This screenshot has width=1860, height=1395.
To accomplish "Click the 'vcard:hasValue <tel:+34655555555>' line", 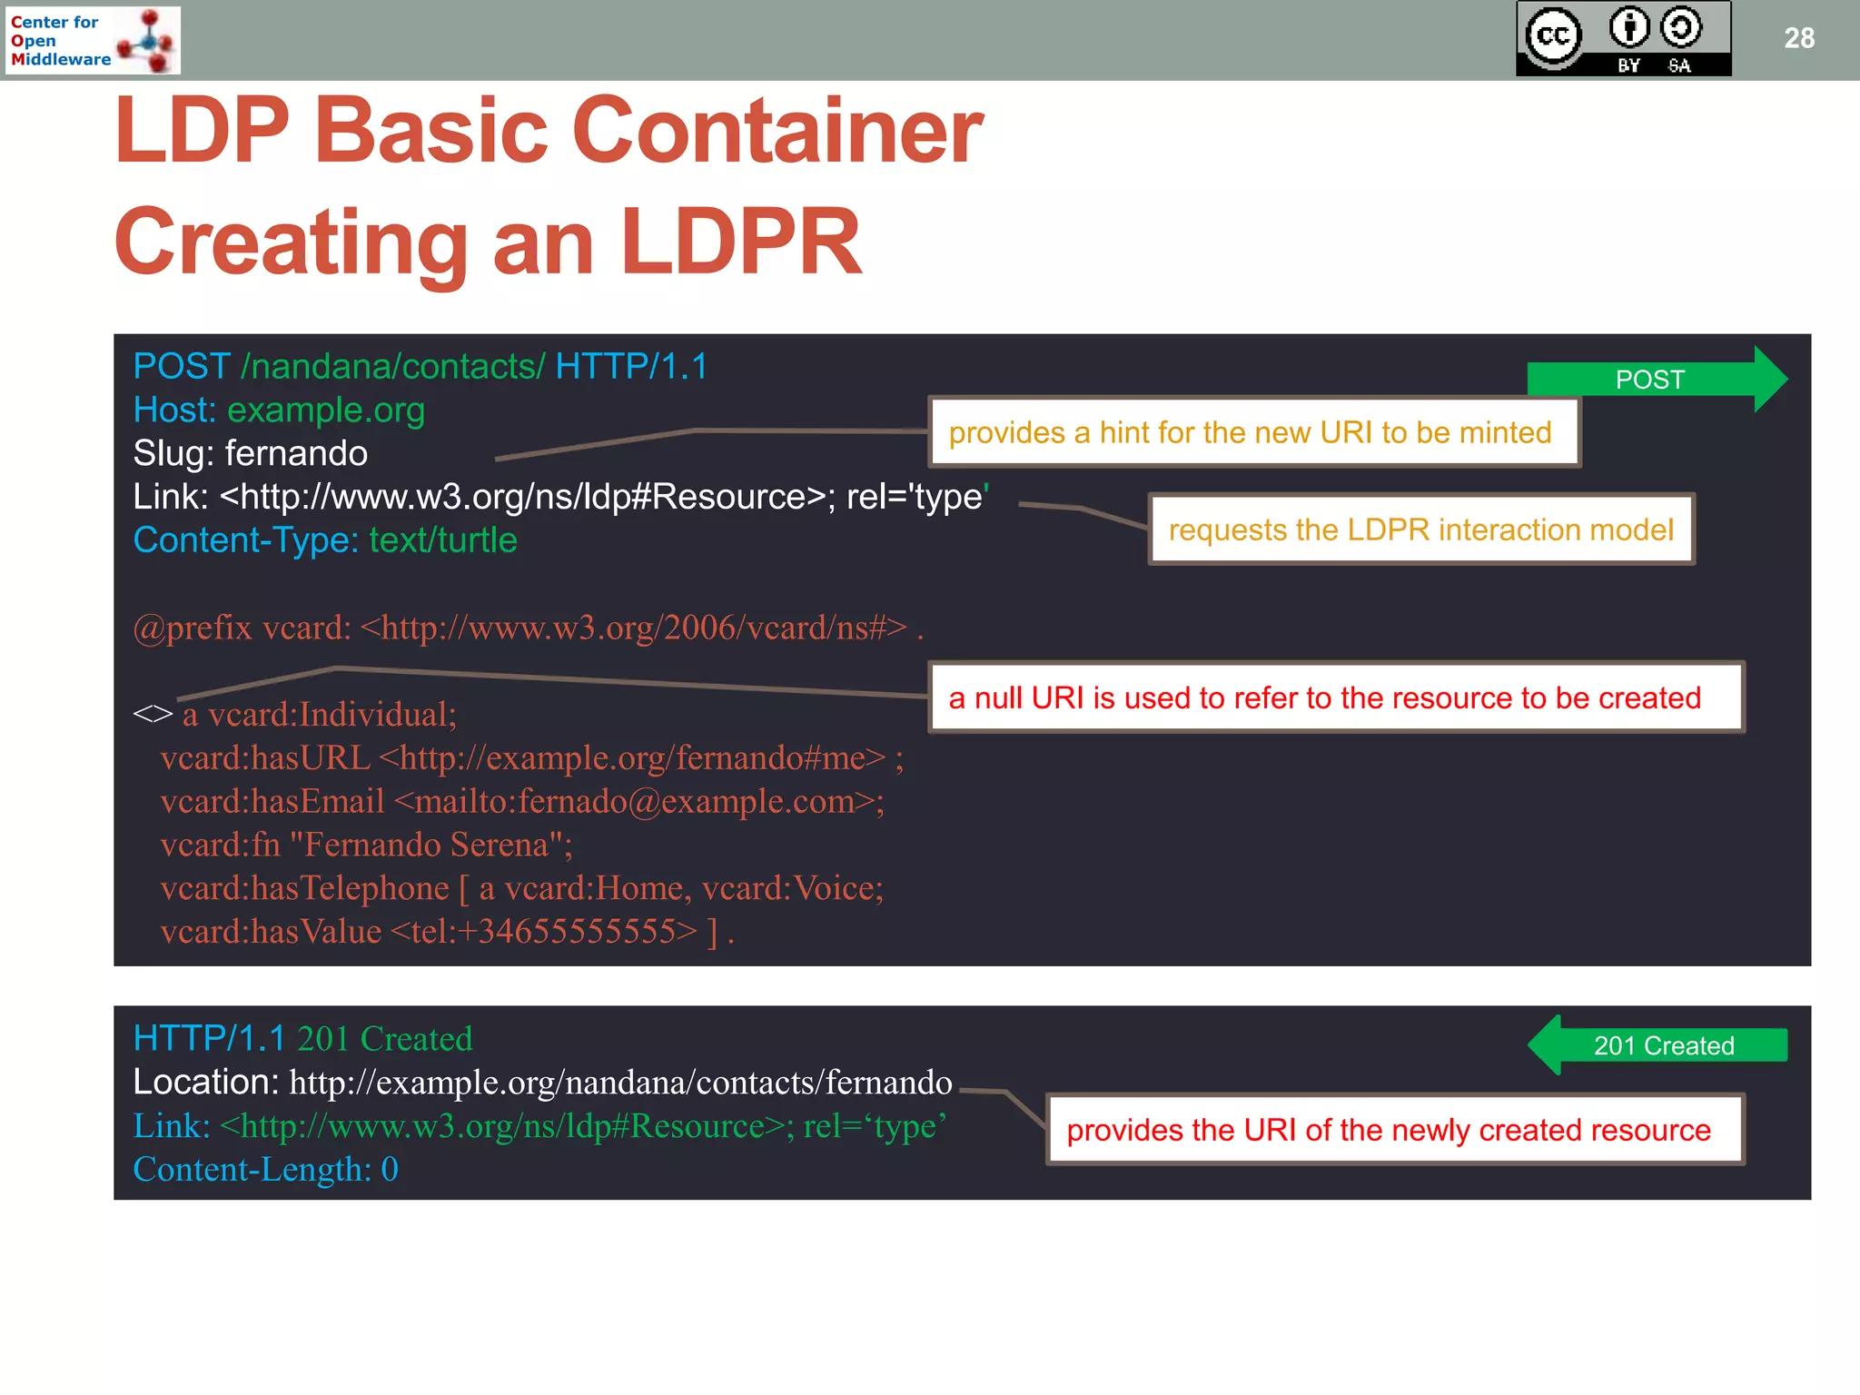I will (447, 932).
